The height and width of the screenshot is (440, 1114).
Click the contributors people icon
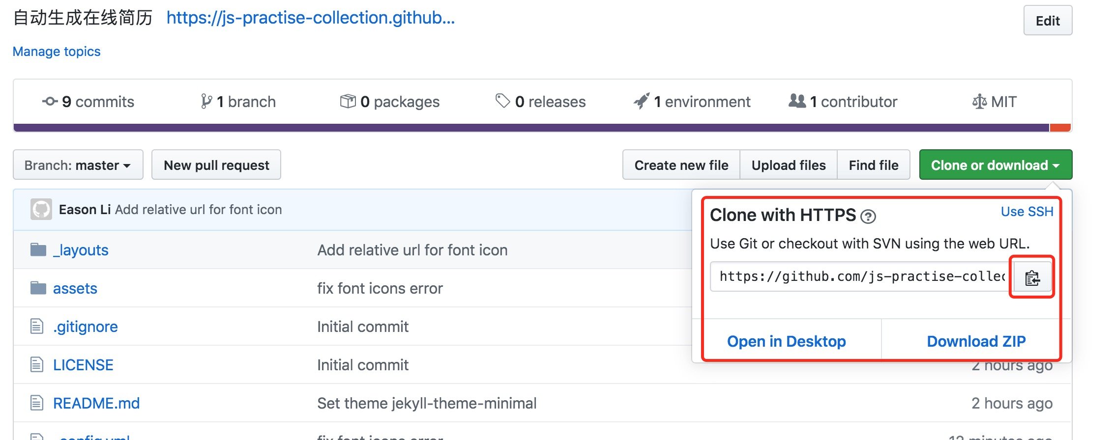pos(797,101)
